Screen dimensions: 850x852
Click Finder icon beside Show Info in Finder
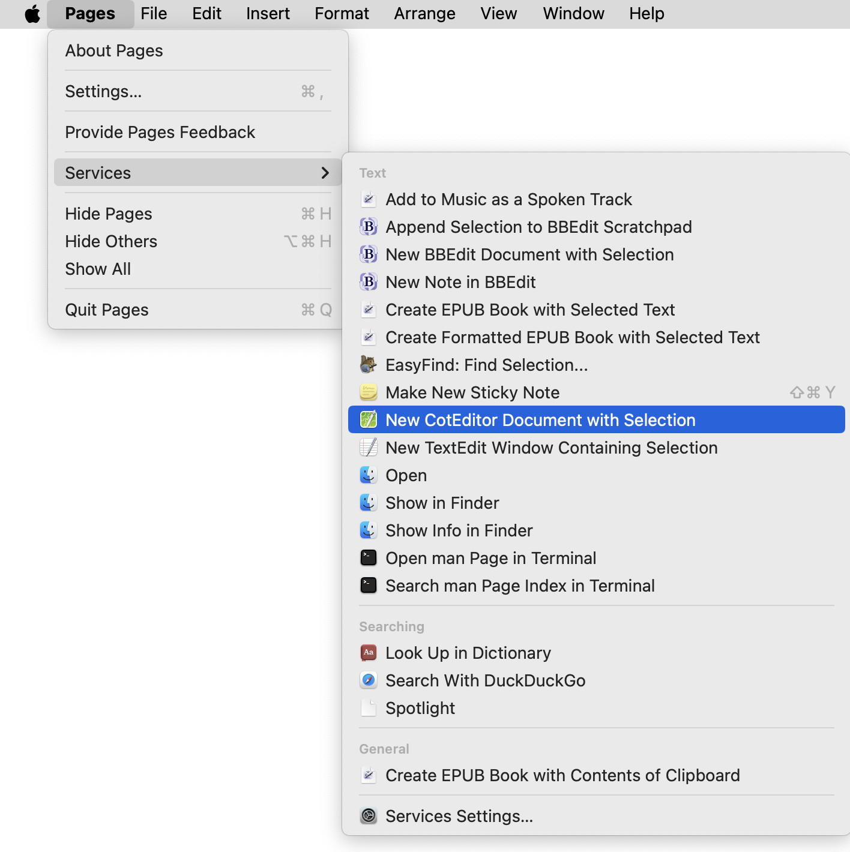click(x=369, y=530)
